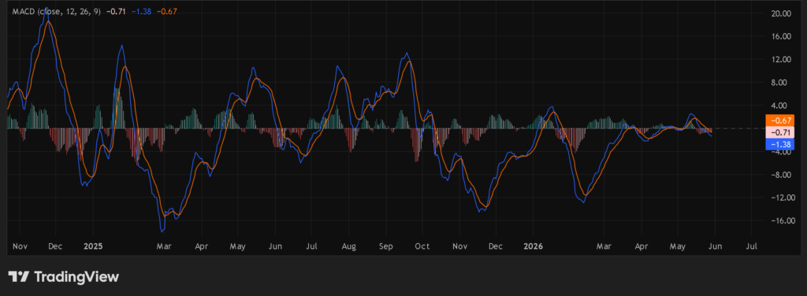The image size is (807, 296).
Task: Click the Aug label on time axis
Action: [x=349, y=246]
